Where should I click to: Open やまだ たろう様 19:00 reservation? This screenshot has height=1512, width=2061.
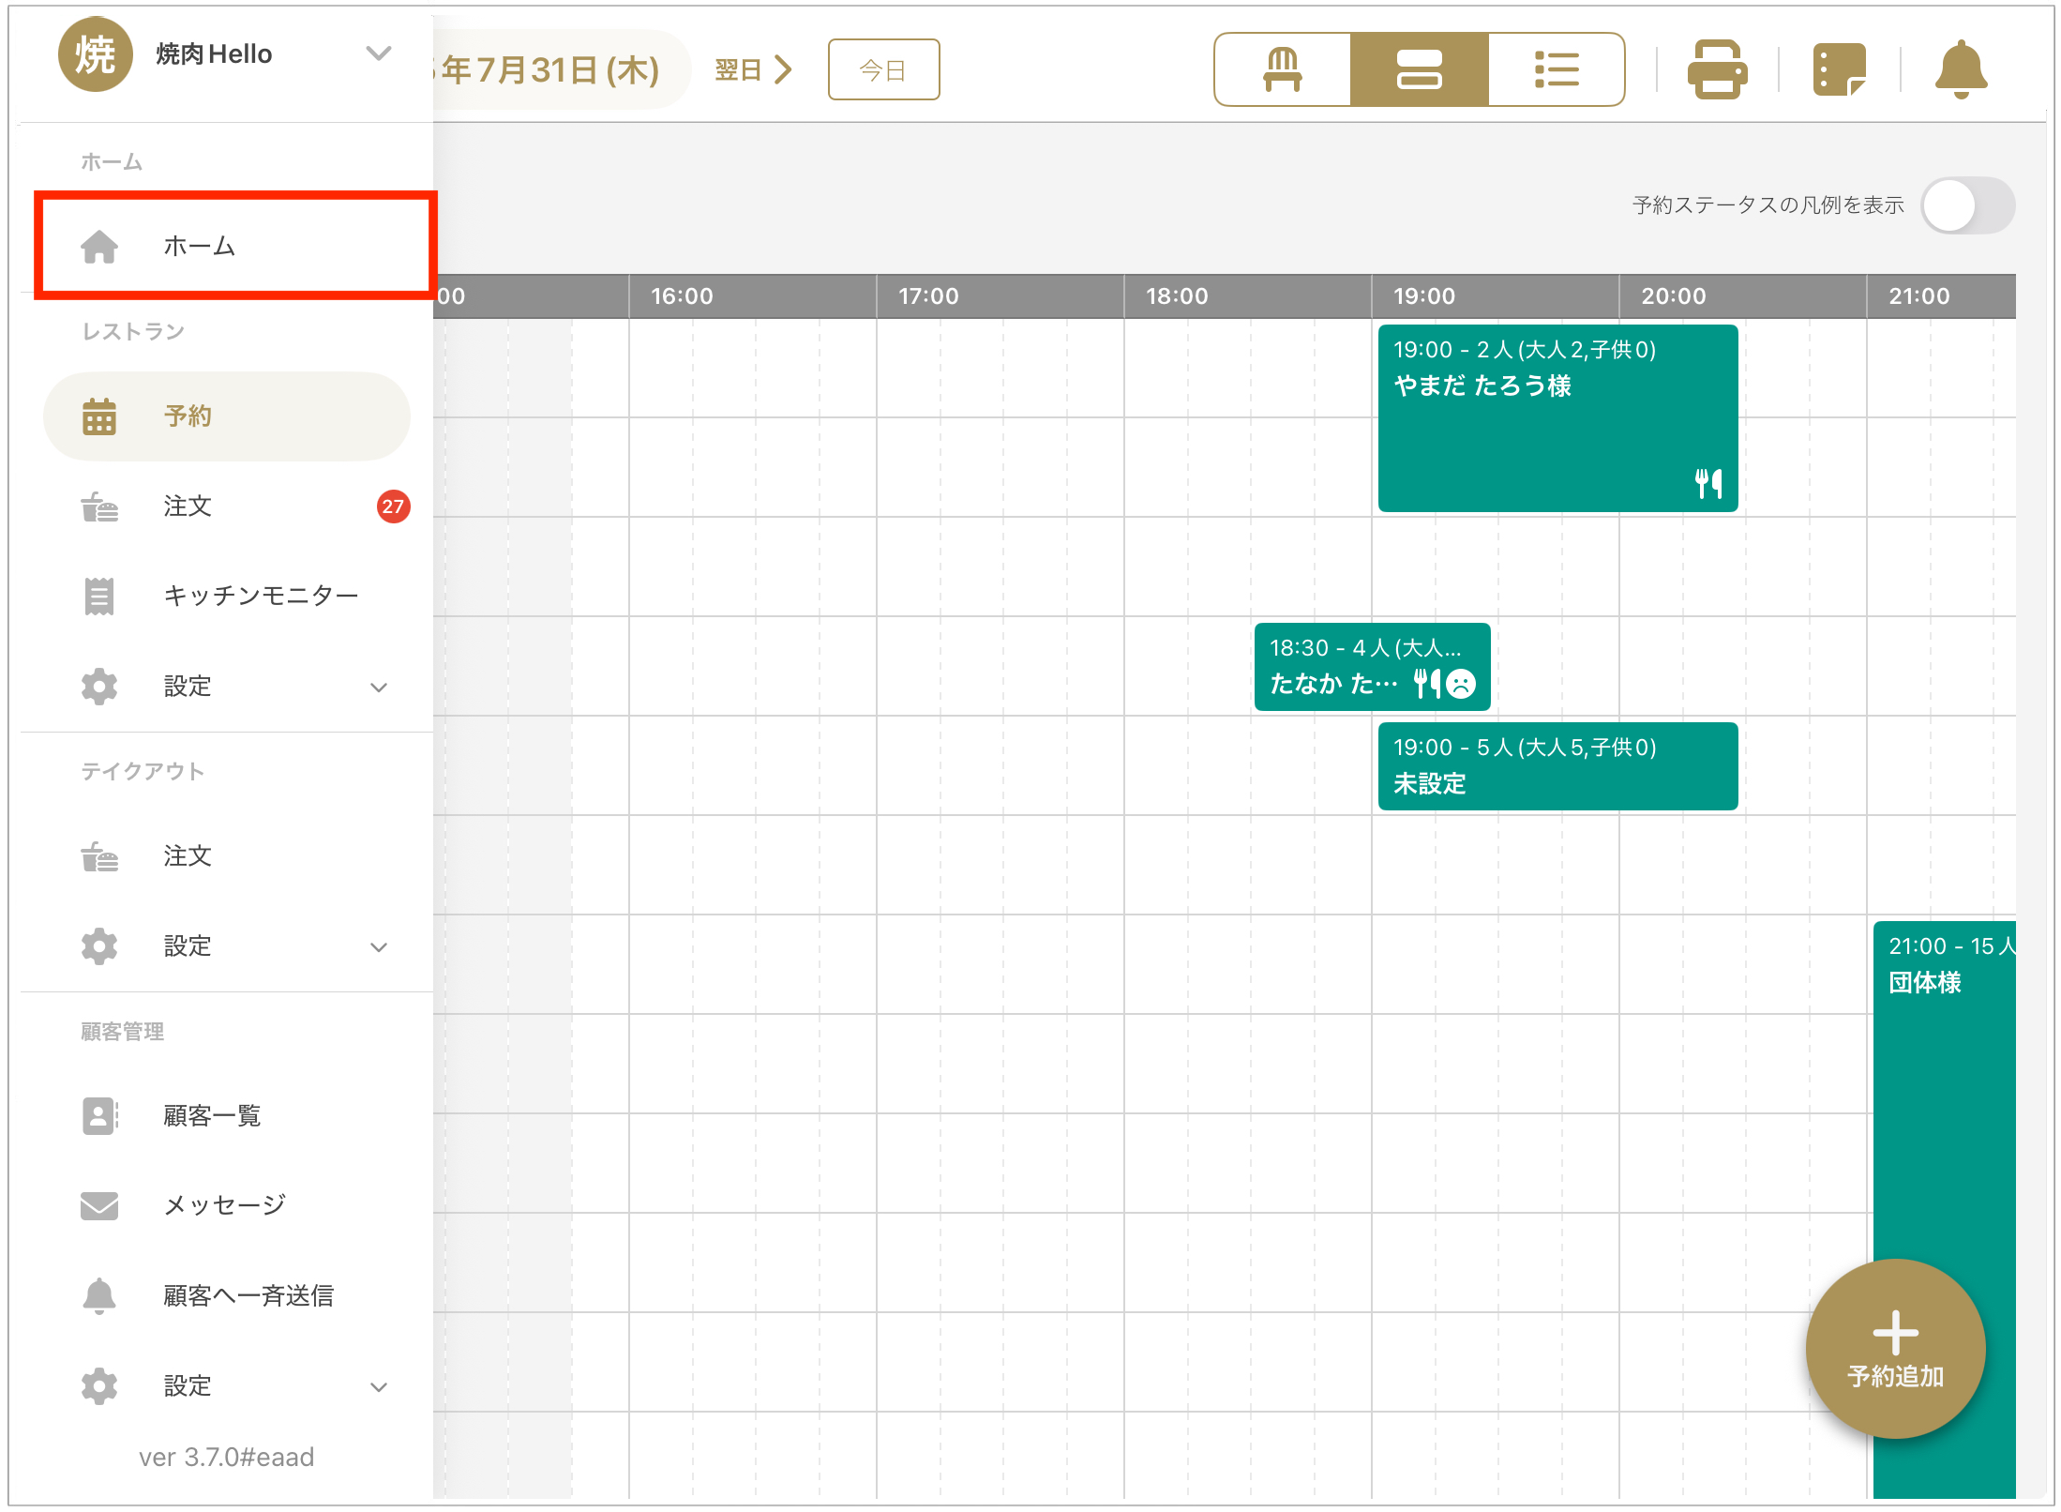point(1557,417)
